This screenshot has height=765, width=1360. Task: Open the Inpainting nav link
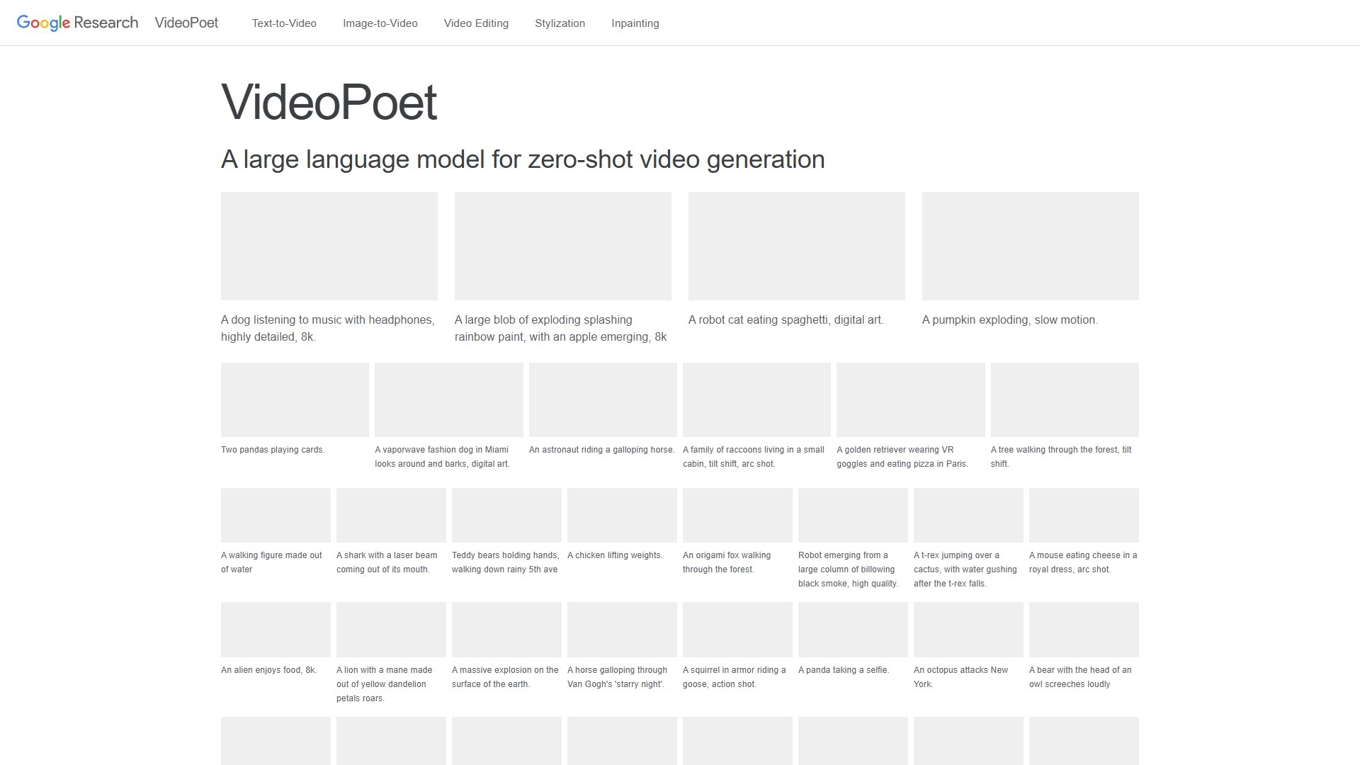635,23
